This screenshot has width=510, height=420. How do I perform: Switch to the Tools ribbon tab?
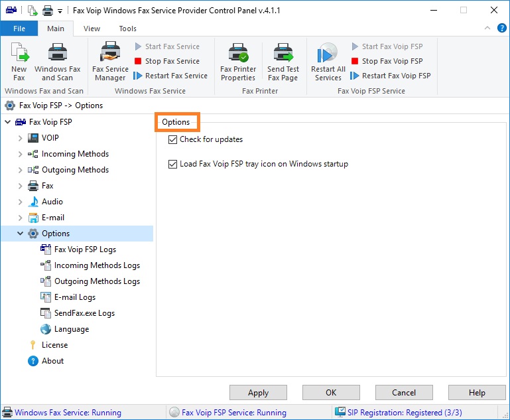pyautogui.click(x=127, y=29)
